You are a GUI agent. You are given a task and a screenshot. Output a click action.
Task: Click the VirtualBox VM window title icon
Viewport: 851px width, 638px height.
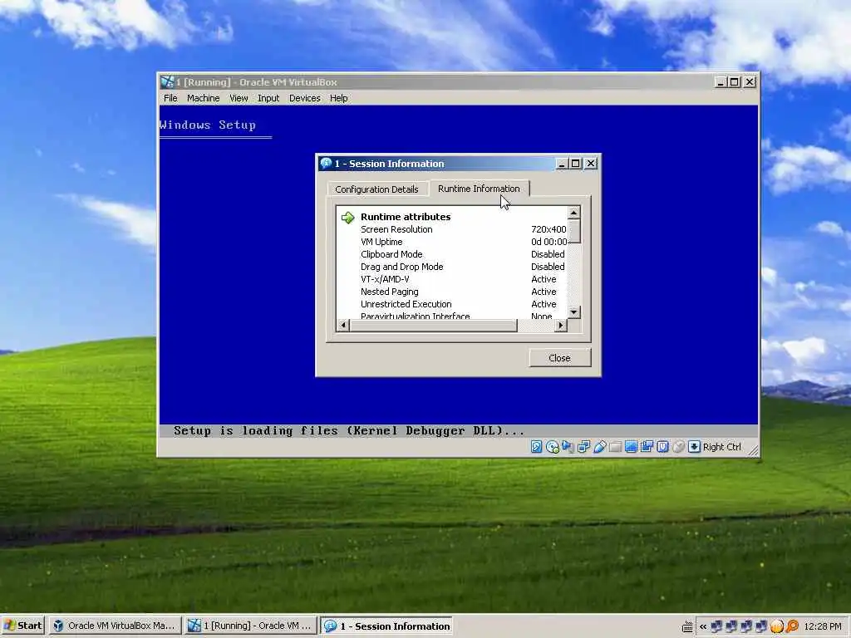(167, 82)
